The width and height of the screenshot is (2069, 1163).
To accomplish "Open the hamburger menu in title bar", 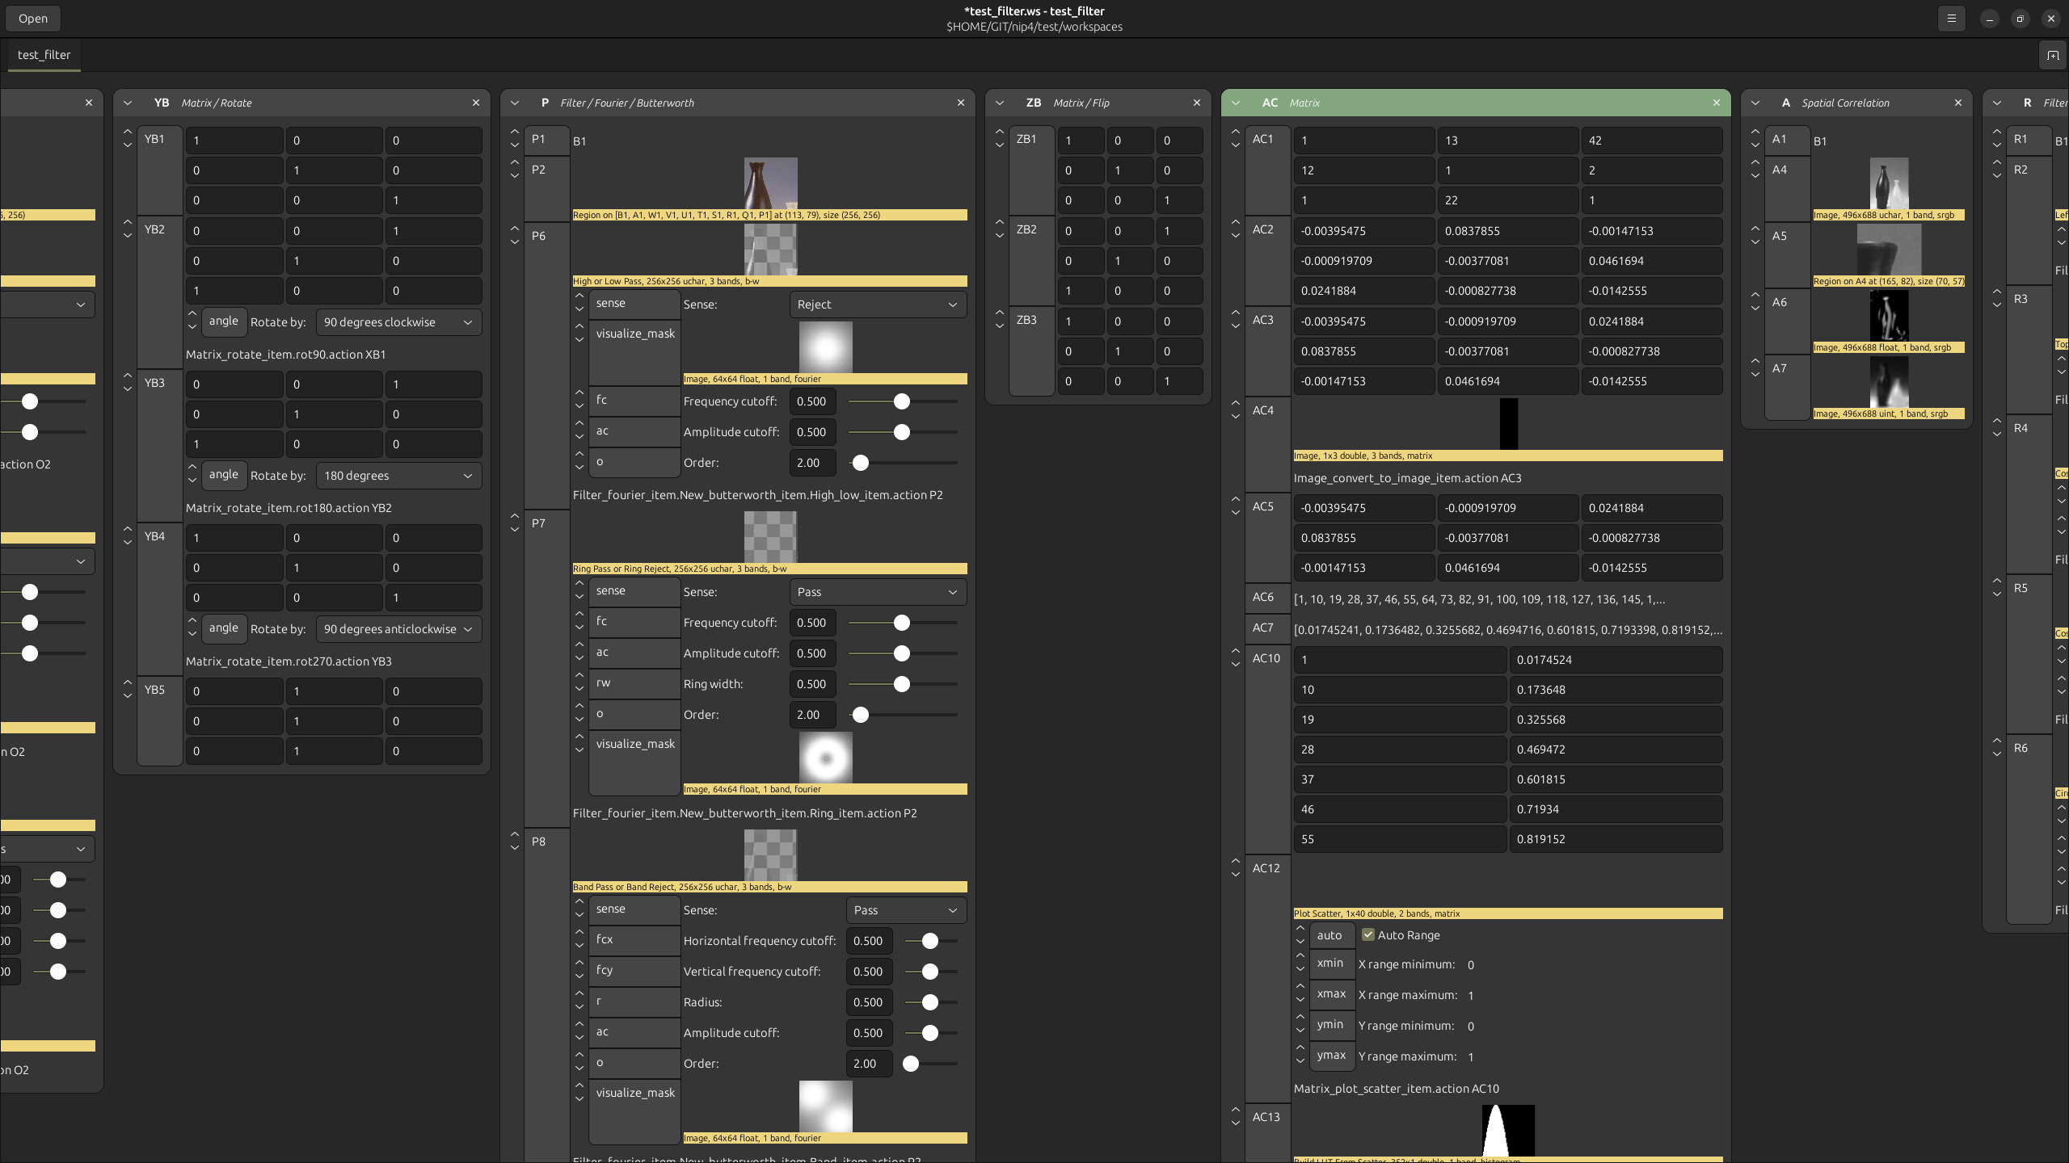I will [1951, 18].
